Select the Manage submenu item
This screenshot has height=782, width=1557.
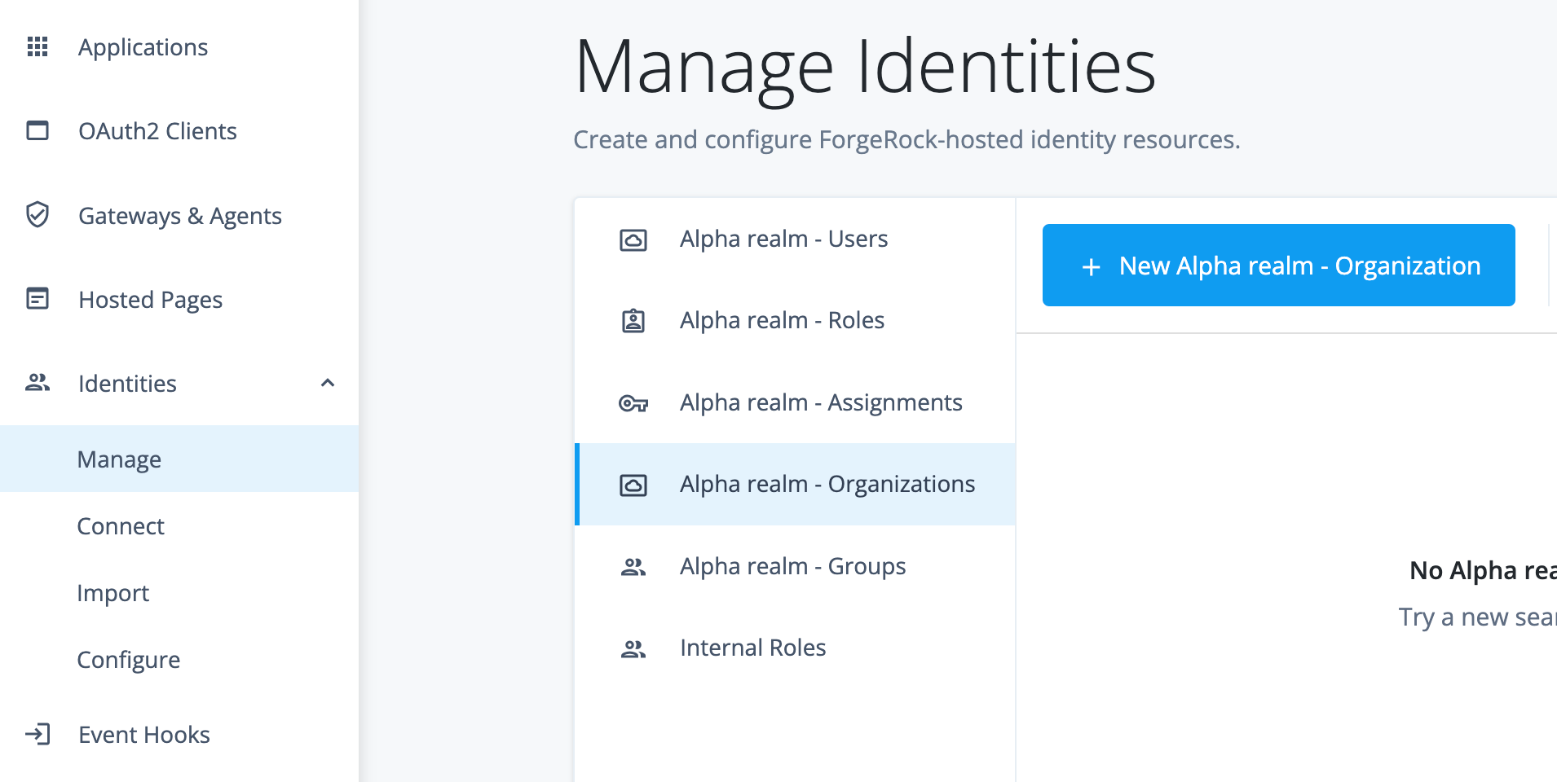click(179, 459)
